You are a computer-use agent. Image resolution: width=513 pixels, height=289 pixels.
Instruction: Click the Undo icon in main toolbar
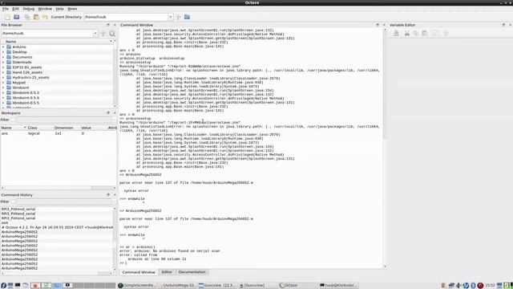click(45, 17)
